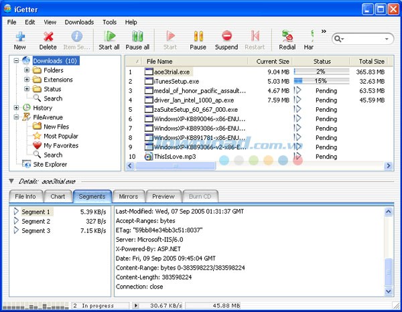Click the Redial toolbar icon

coord(287,36)
